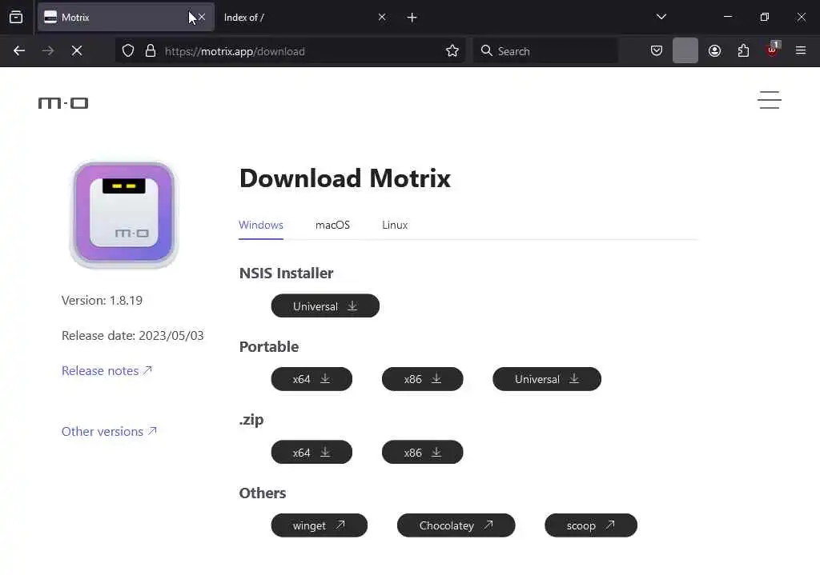Switch to the Linux platform tab
This screenshot has height=575, width=820.
(395, 225)
